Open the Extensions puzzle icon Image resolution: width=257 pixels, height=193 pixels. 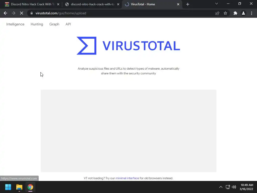click(x=235, y=13)
